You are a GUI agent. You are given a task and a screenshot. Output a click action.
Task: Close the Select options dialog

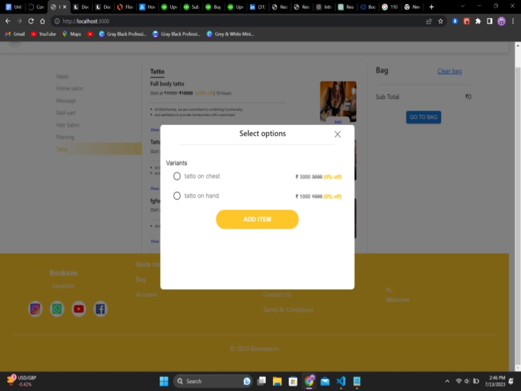(x=338, y=135)
